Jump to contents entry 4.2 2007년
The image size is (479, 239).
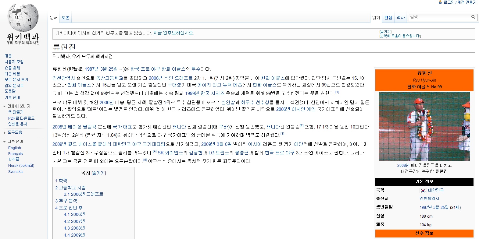tap(74, 221)
